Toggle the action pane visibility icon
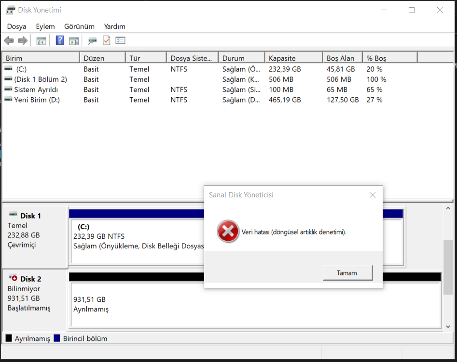The height and width of the screenshot is (362, 457). 74,40
